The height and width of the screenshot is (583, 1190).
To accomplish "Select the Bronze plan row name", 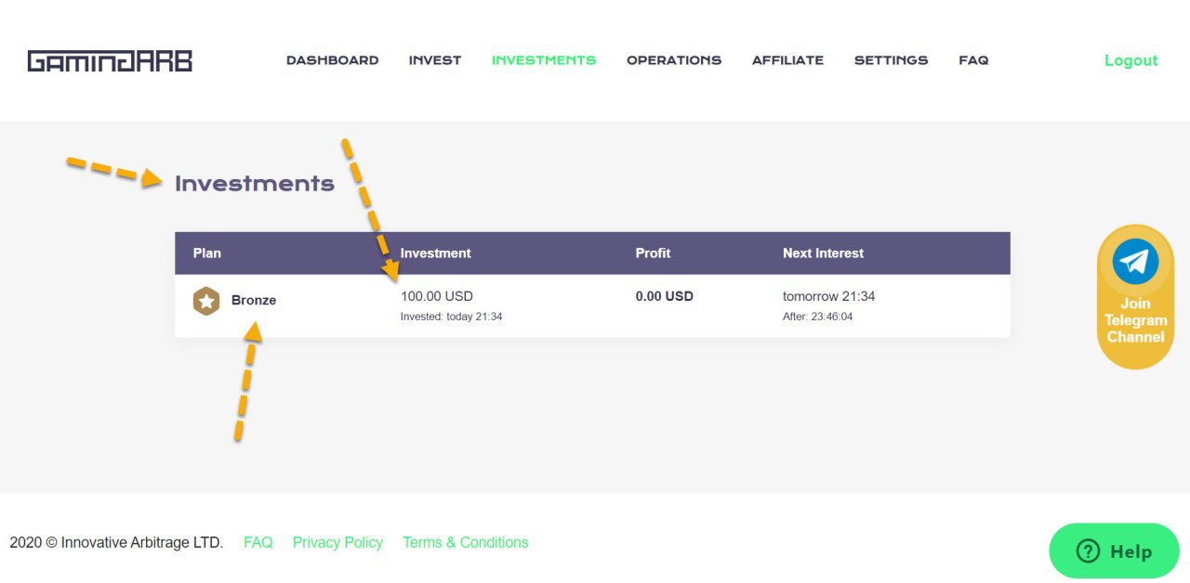I will [254, 301].
